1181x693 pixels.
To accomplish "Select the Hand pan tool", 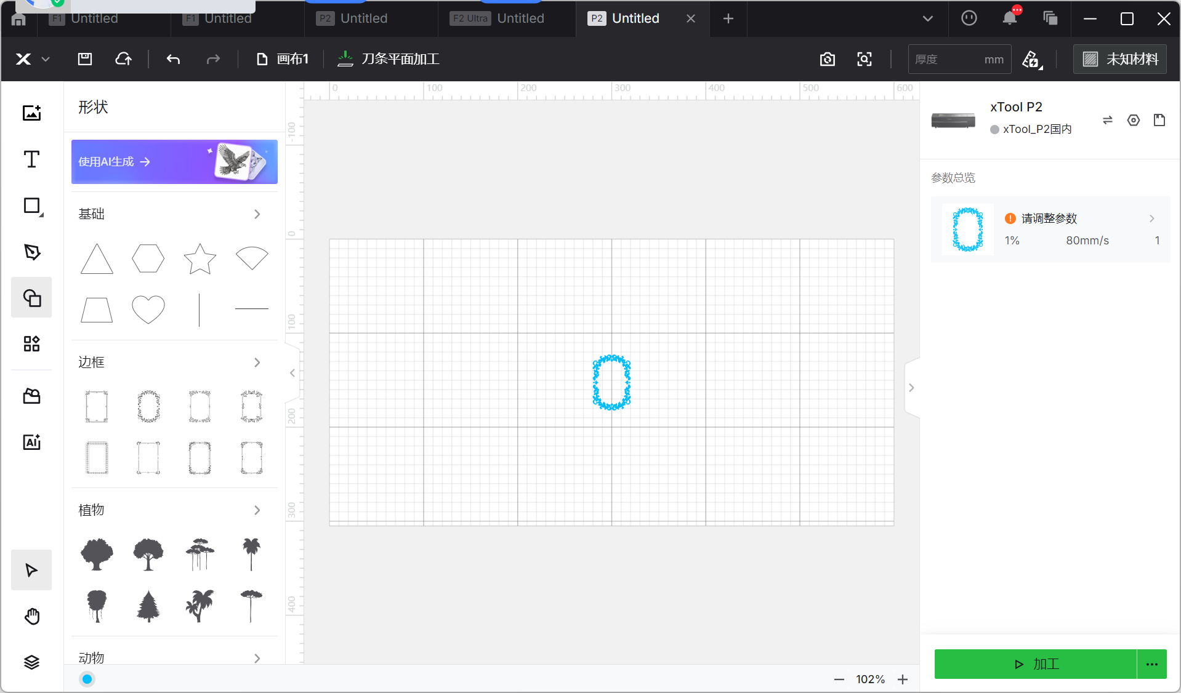I will pyautogui.click(x=31, y=616).
